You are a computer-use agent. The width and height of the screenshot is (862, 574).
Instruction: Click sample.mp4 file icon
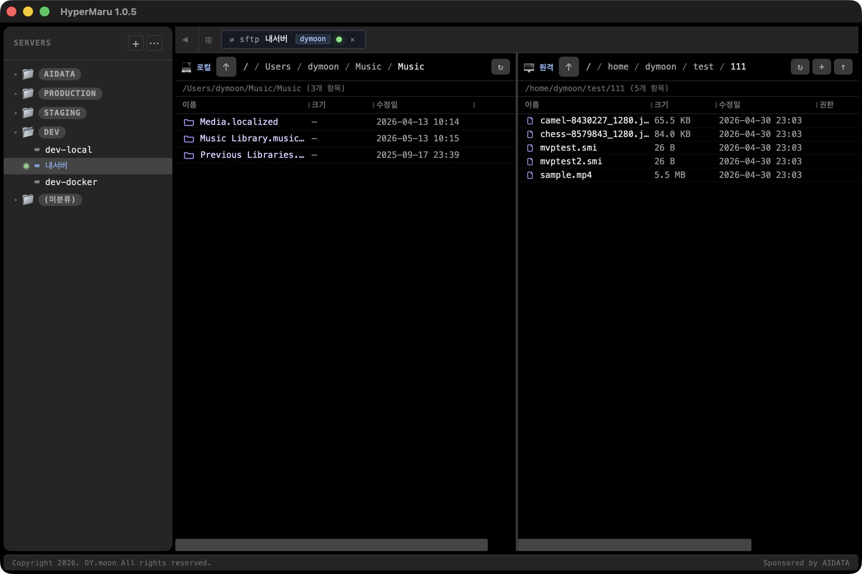(530, 175)
